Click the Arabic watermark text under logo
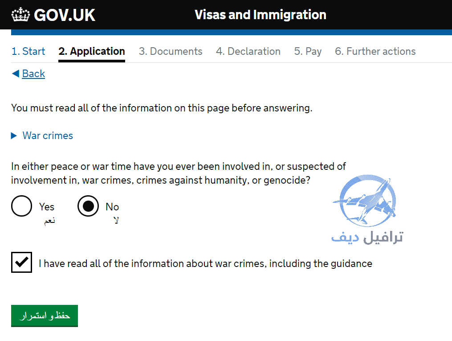452x341 pixels. click(367, 238)
